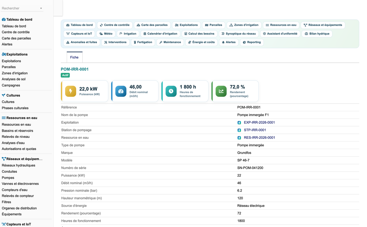The width and height of the screenshot is (367, 227).
Task: Open Réseaux hydrauliques in the sidebar
Action: click(18, 166)
